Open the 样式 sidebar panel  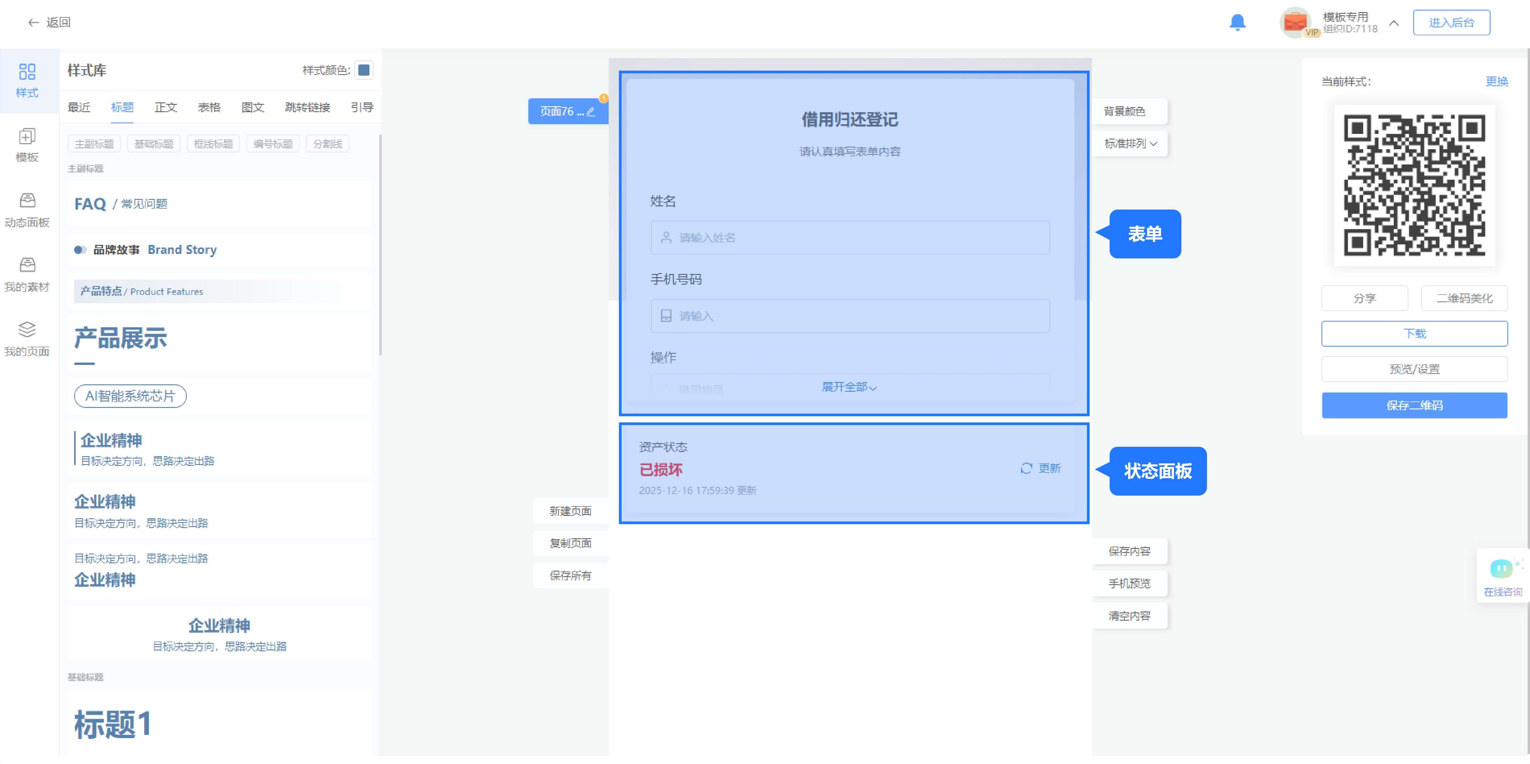tap(27, 80)
